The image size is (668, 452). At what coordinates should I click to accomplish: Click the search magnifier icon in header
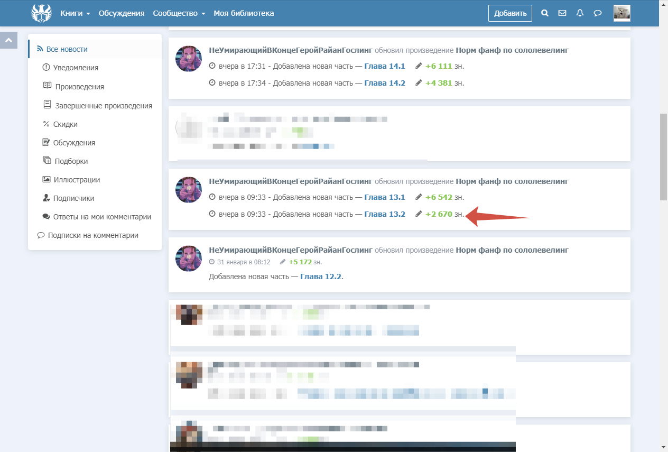click(x=545, y=13)
